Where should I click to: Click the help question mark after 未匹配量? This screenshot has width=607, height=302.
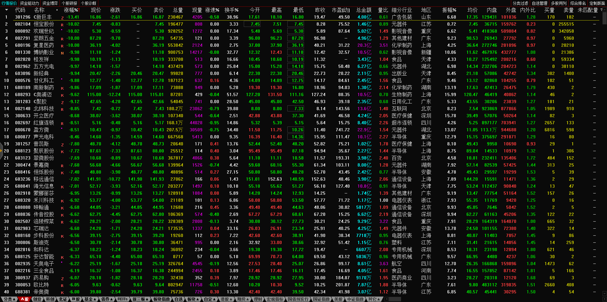tap(601, 10)
